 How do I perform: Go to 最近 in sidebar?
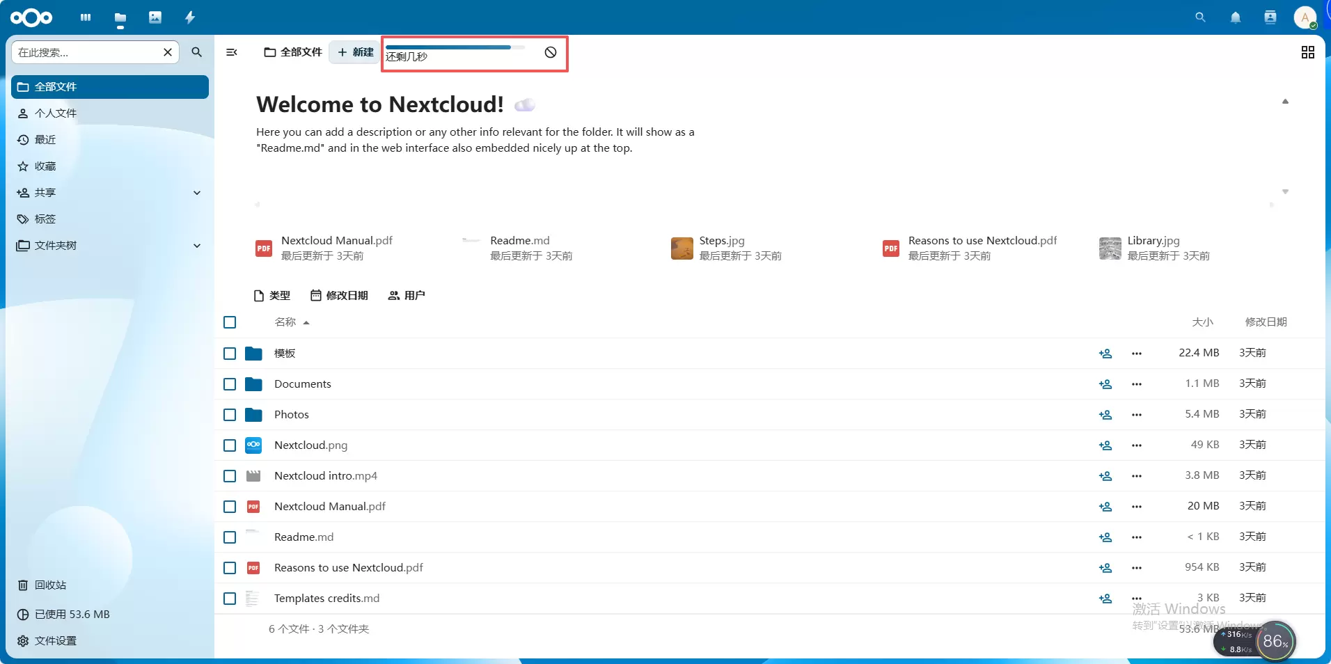[x=45, y=140]
